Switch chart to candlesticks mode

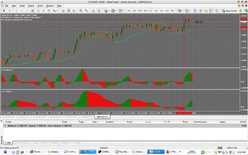point(69,11)
